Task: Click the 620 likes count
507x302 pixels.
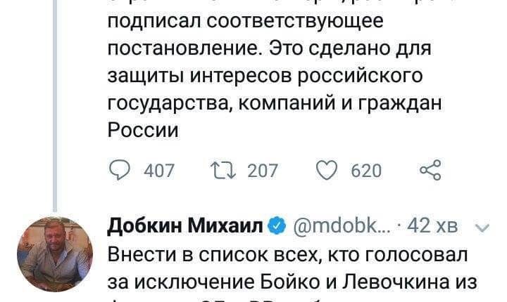Action: click(x=366, y=171)
